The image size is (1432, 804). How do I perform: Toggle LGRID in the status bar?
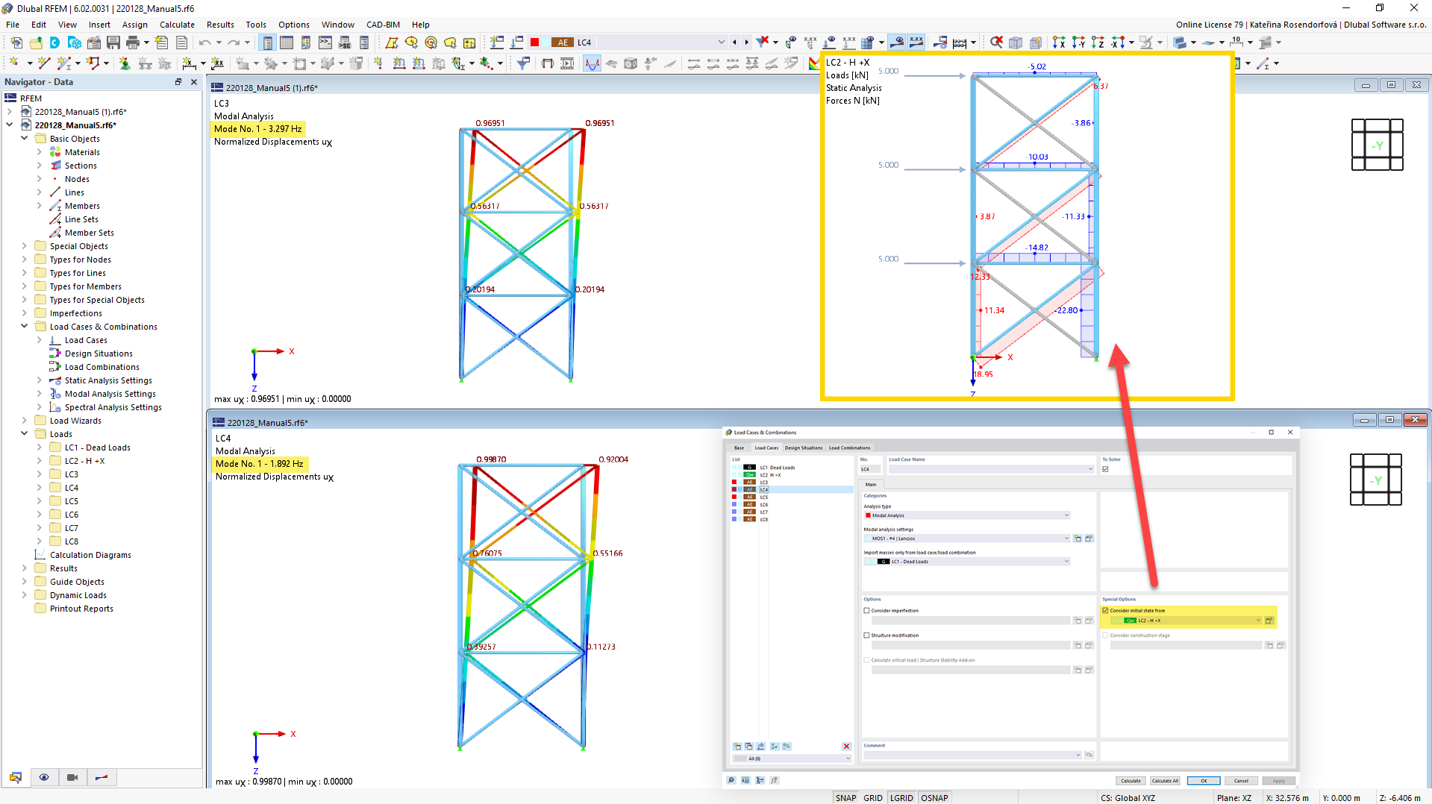coord(901,797)
